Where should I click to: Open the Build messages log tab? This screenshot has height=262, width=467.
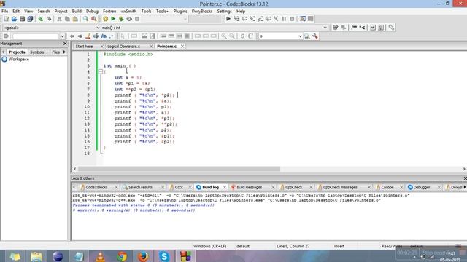coord(249,187)
